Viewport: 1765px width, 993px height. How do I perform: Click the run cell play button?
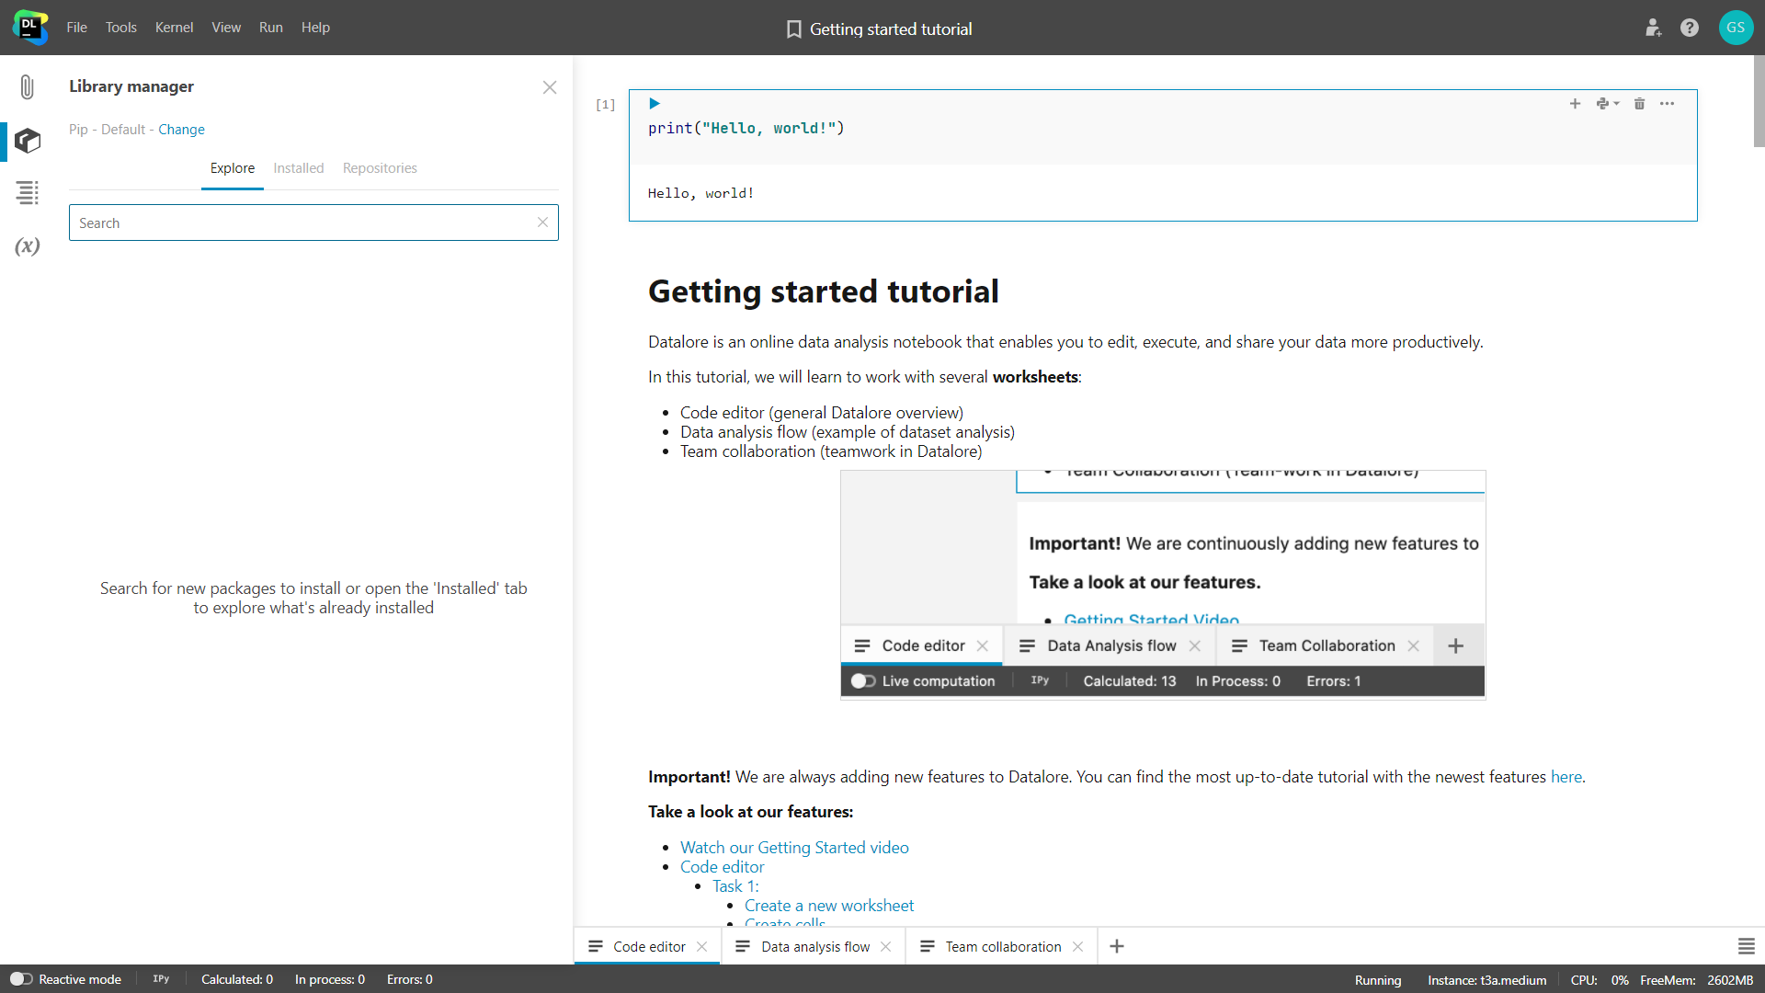[x=655, y=103]
